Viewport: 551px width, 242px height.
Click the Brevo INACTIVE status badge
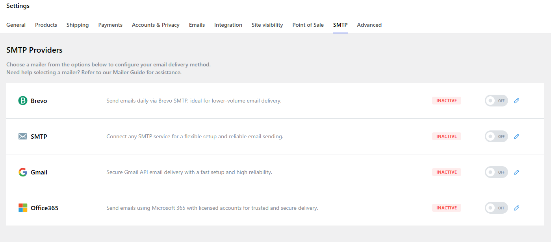point(446,101)
